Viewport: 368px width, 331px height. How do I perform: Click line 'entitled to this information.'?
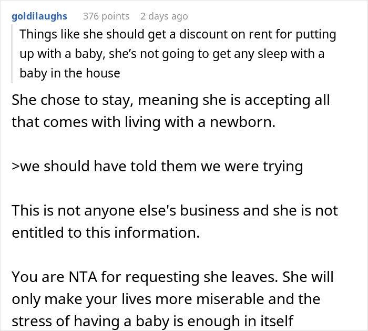pyautogui.click(x=106, y=232)
